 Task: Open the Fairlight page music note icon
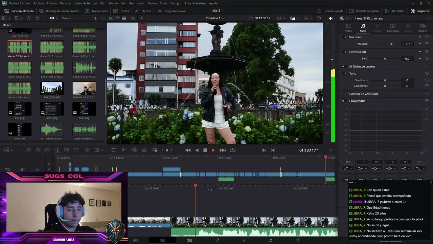click(x=271, y=240)
